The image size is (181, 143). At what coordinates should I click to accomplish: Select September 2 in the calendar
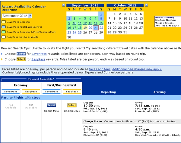(x=69, y=19)
